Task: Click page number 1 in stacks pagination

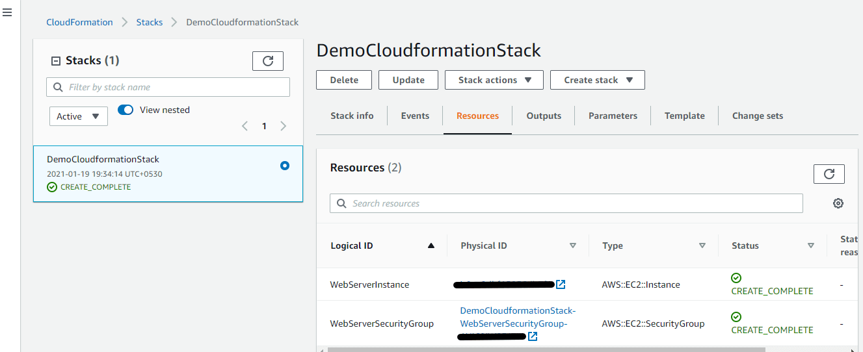Action: (264, 126)
